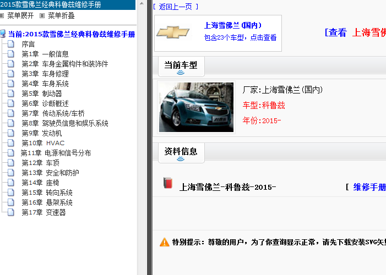Click the Chevrolet bowtie logo
This screenshot has width=386, height=275.
pyautogui.click(x=173, y=32)
